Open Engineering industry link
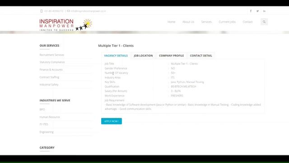 tap(47, 132)
